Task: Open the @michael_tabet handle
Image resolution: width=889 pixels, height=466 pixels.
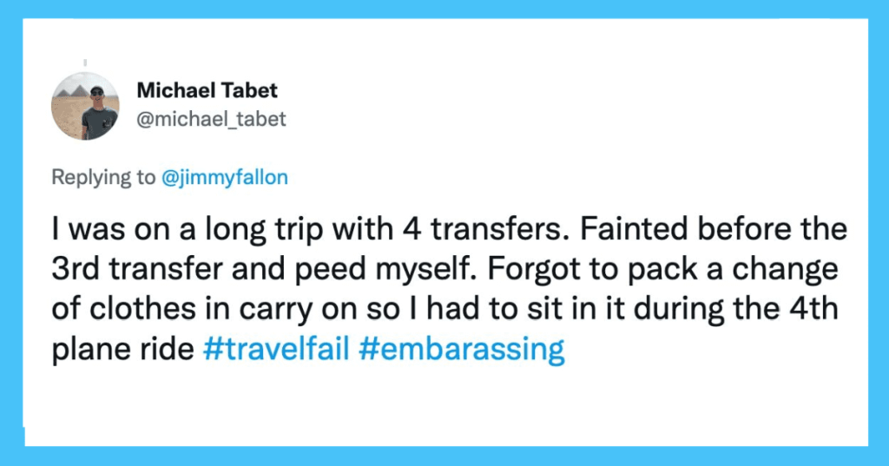Action: click(212, 119)
